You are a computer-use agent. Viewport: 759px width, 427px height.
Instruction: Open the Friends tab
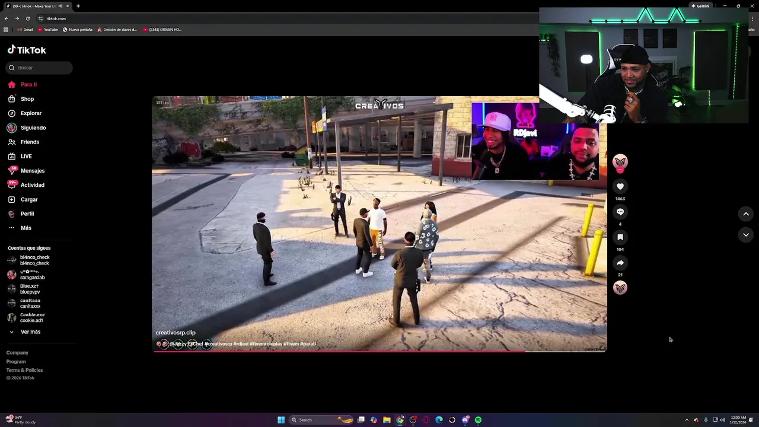pos(24,142)
